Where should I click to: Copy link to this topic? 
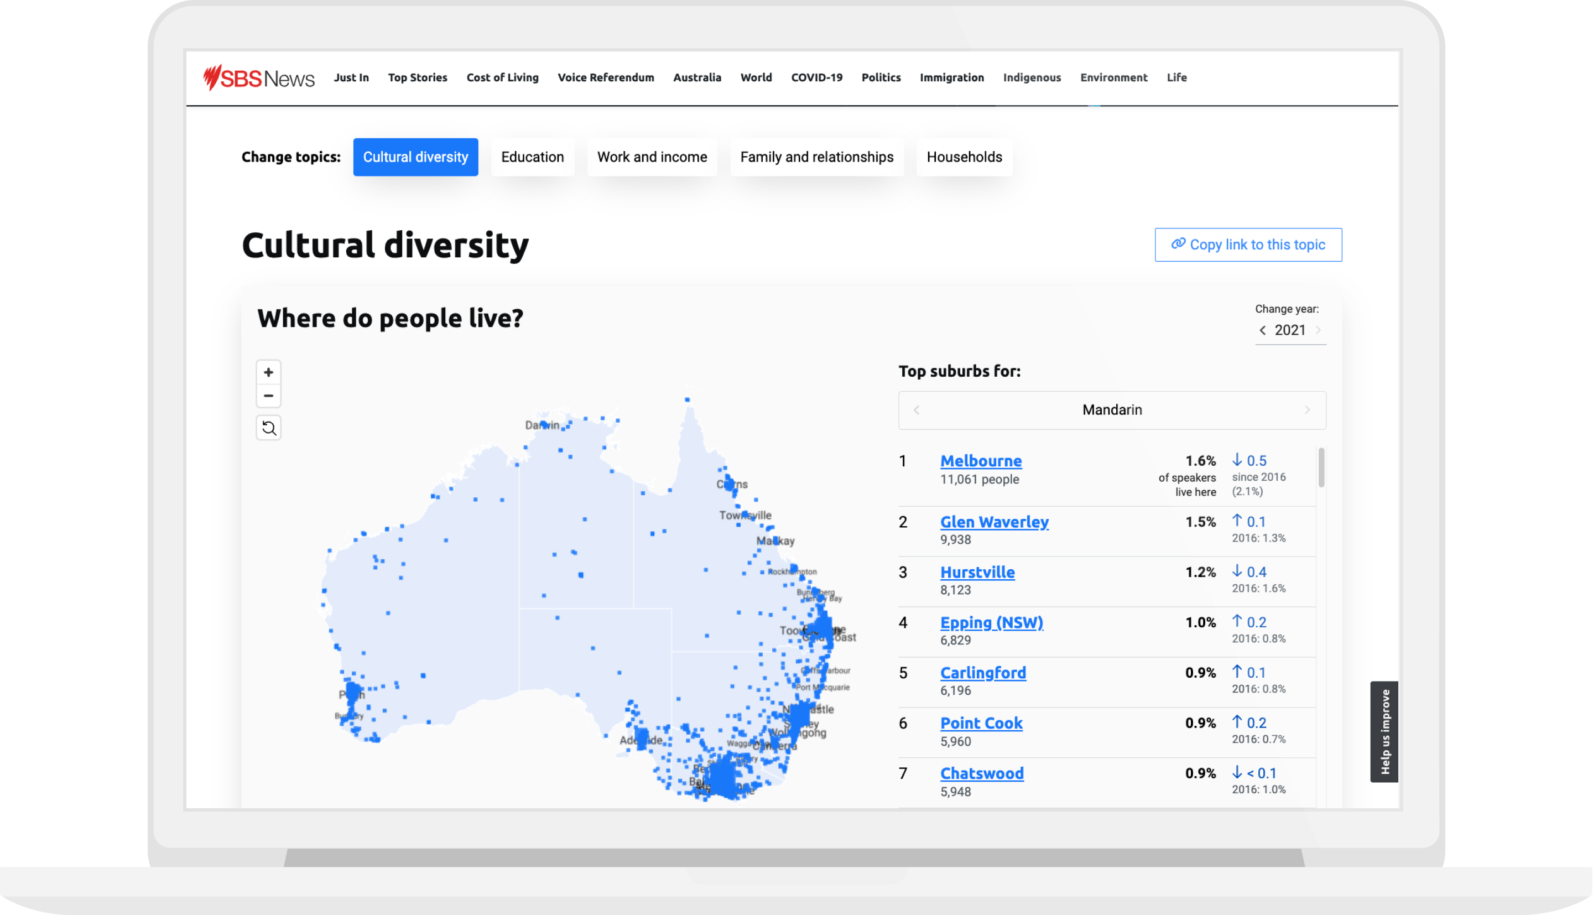tap(1247, 245)
